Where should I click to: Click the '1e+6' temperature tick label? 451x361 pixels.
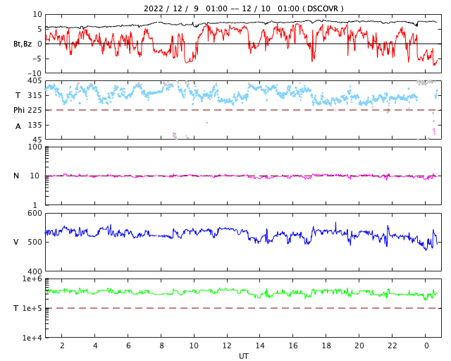pos(32,279)
